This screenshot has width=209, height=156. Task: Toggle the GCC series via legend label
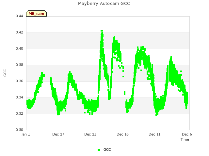(x=107, y=149)
